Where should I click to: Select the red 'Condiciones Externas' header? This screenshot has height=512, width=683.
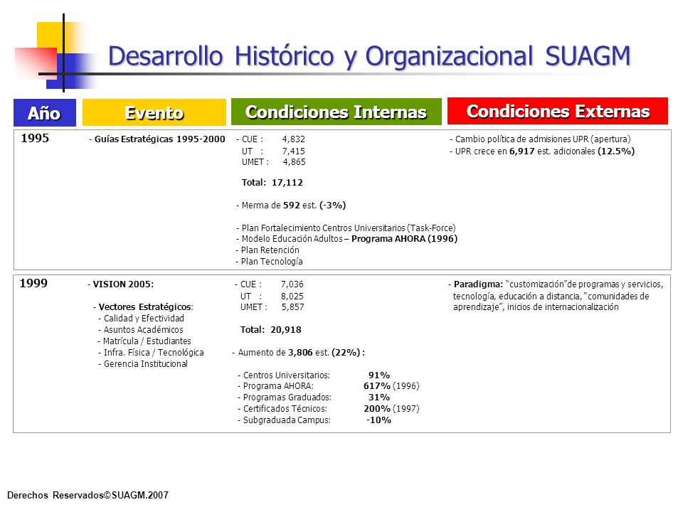click(558, 111)
